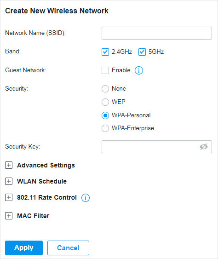Cancel creating the wireless network
This screenshot has height=259, width=218.
pos(68,248)
